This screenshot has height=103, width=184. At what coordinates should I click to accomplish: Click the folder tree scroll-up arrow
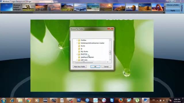[x=110, y=40]
